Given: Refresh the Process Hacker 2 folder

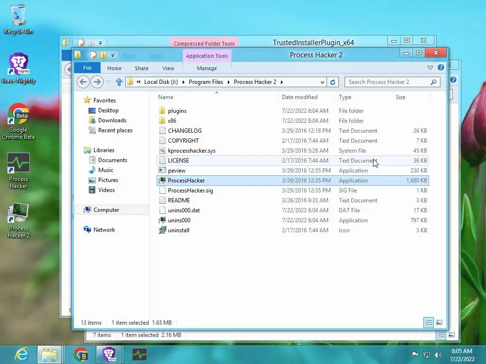Looking at the screenshot, I should point(333,82).
